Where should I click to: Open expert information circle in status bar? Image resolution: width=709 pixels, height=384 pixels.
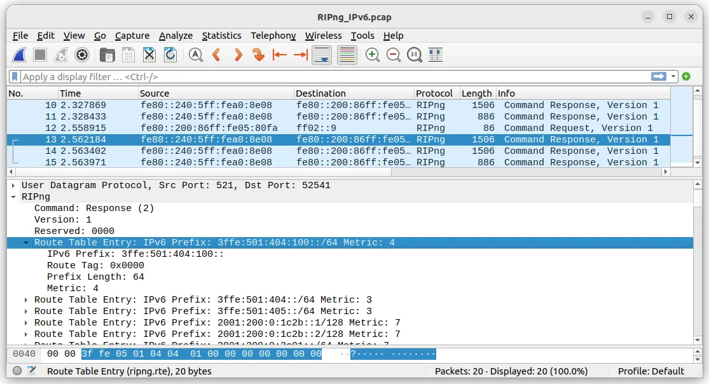coord(17,371)
